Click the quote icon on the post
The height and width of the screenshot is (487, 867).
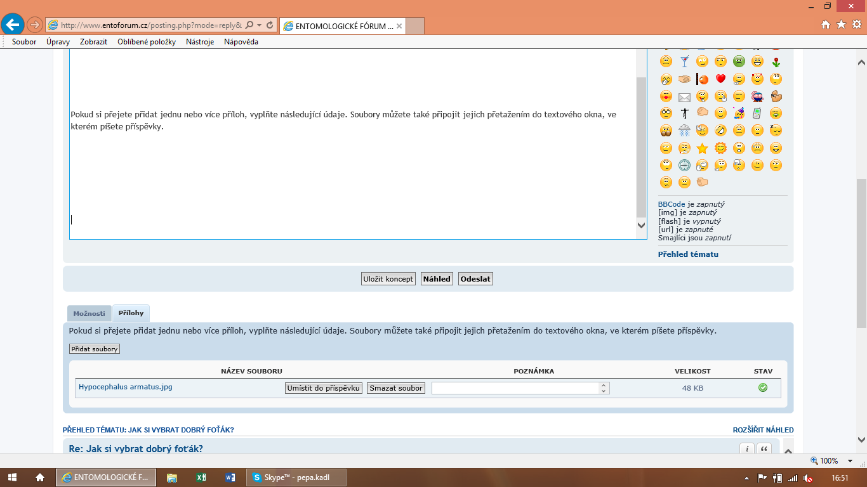tap(764, 449)
